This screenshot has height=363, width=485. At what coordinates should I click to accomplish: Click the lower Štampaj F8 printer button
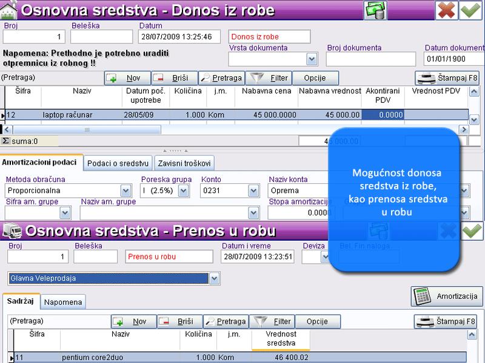point(447,321)
